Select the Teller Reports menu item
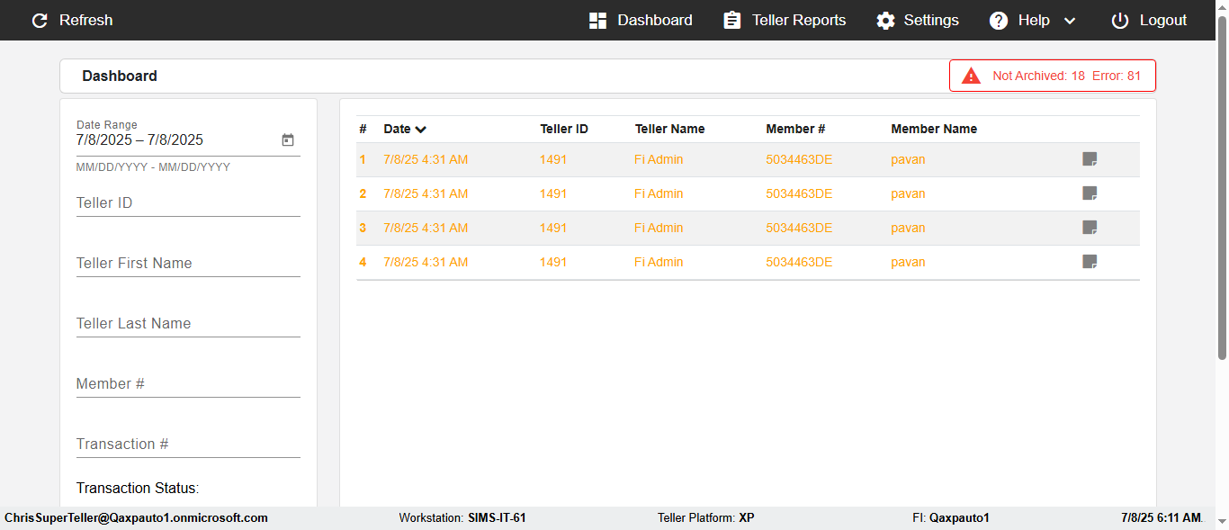The width and height of the screenshot is (1229, 530). 785,20
